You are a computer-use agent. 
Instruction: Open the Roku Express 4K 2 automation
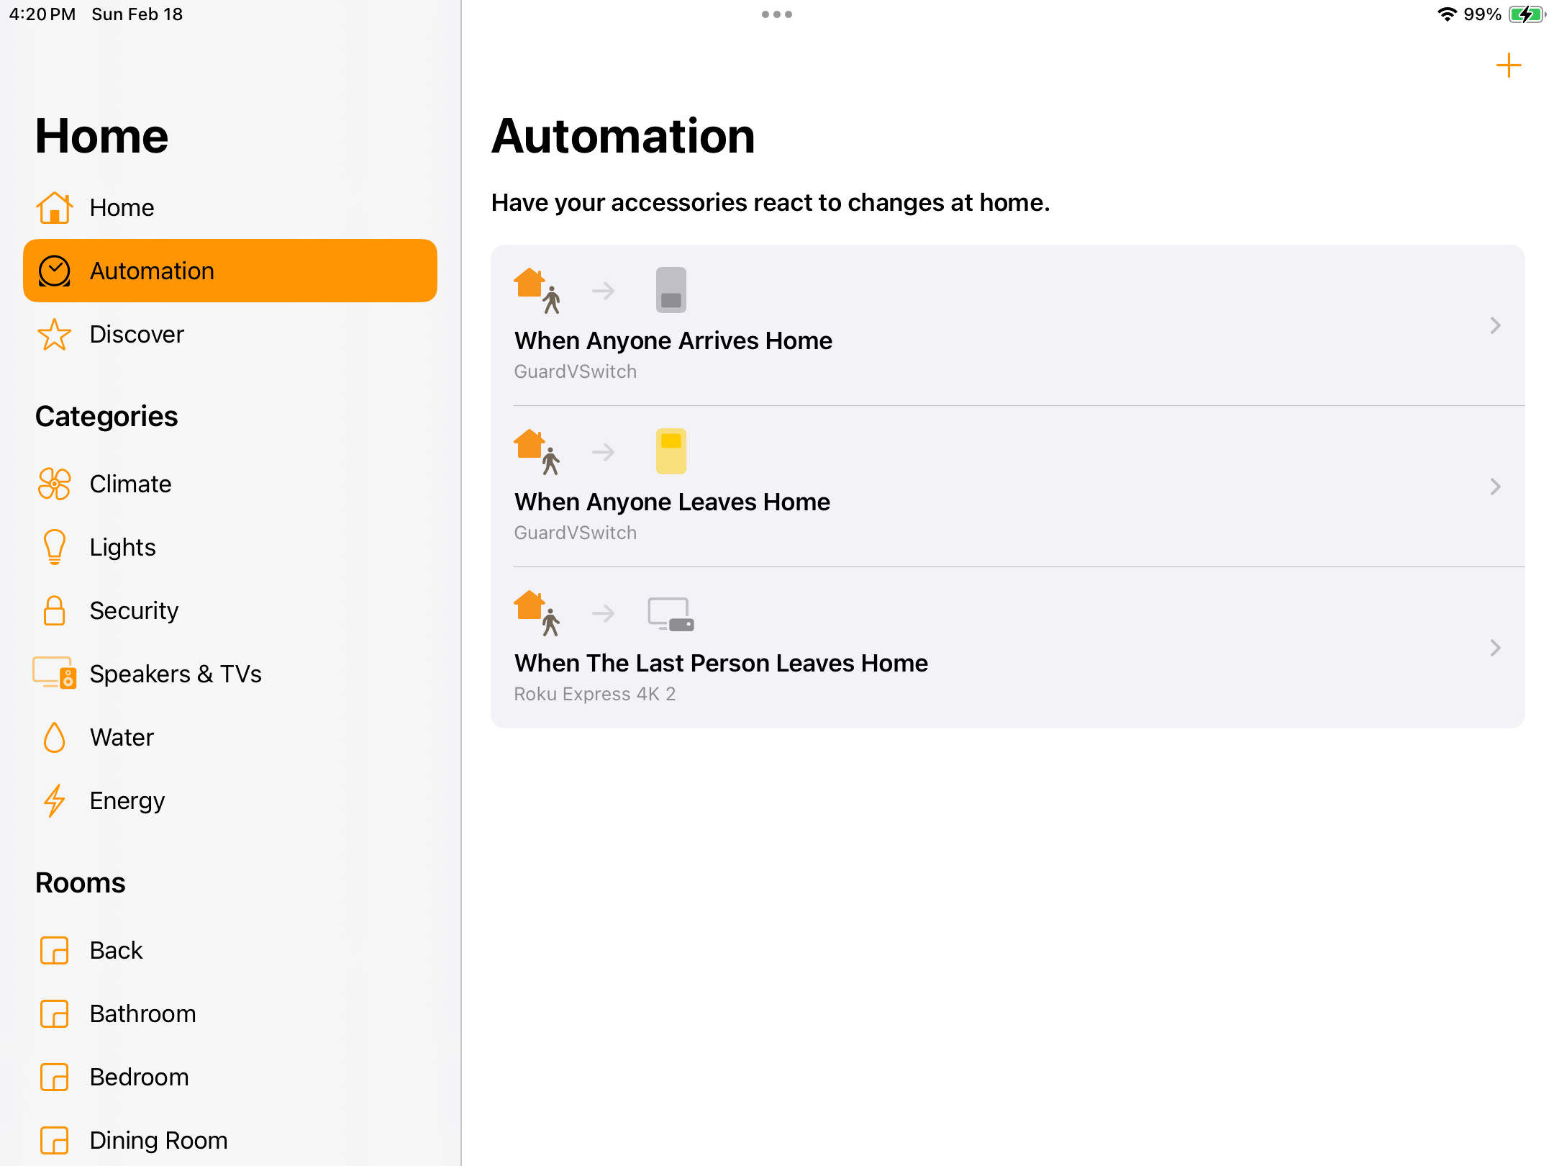1007,648
